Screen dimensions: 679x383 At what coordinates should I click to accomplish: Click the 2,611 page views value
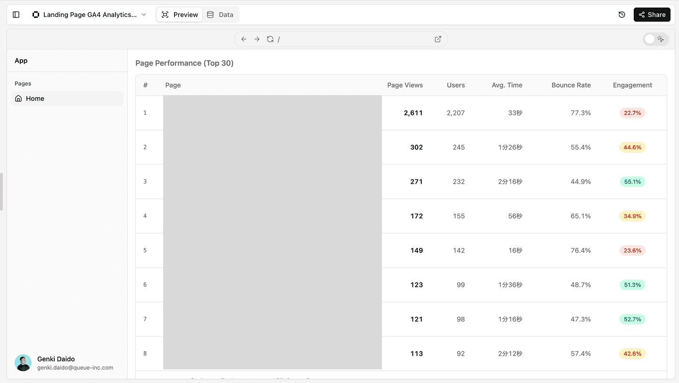[413, 113]
